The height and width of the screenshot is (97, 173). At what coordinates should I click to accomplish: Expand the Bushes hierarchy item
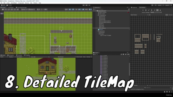click(x=98, y=33)
